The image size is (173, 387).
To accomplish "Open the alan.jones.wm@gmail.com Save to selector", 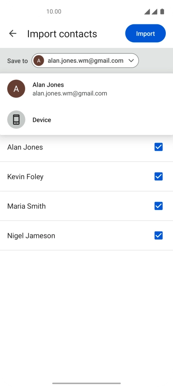I will point(85,61).
